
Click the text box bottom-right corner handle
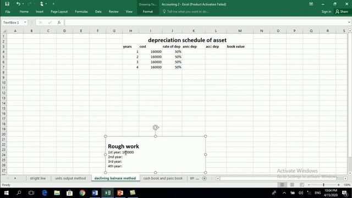(x=205, y=173)
